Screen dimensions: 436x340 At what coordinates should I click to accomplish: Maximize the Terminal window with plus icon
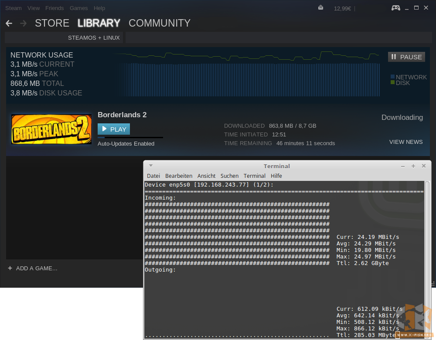tap(413, 166)
